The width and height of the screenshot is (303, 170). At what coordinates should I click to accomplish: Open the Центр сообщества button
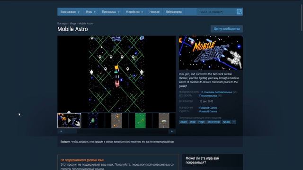click(x=226, y=29)
